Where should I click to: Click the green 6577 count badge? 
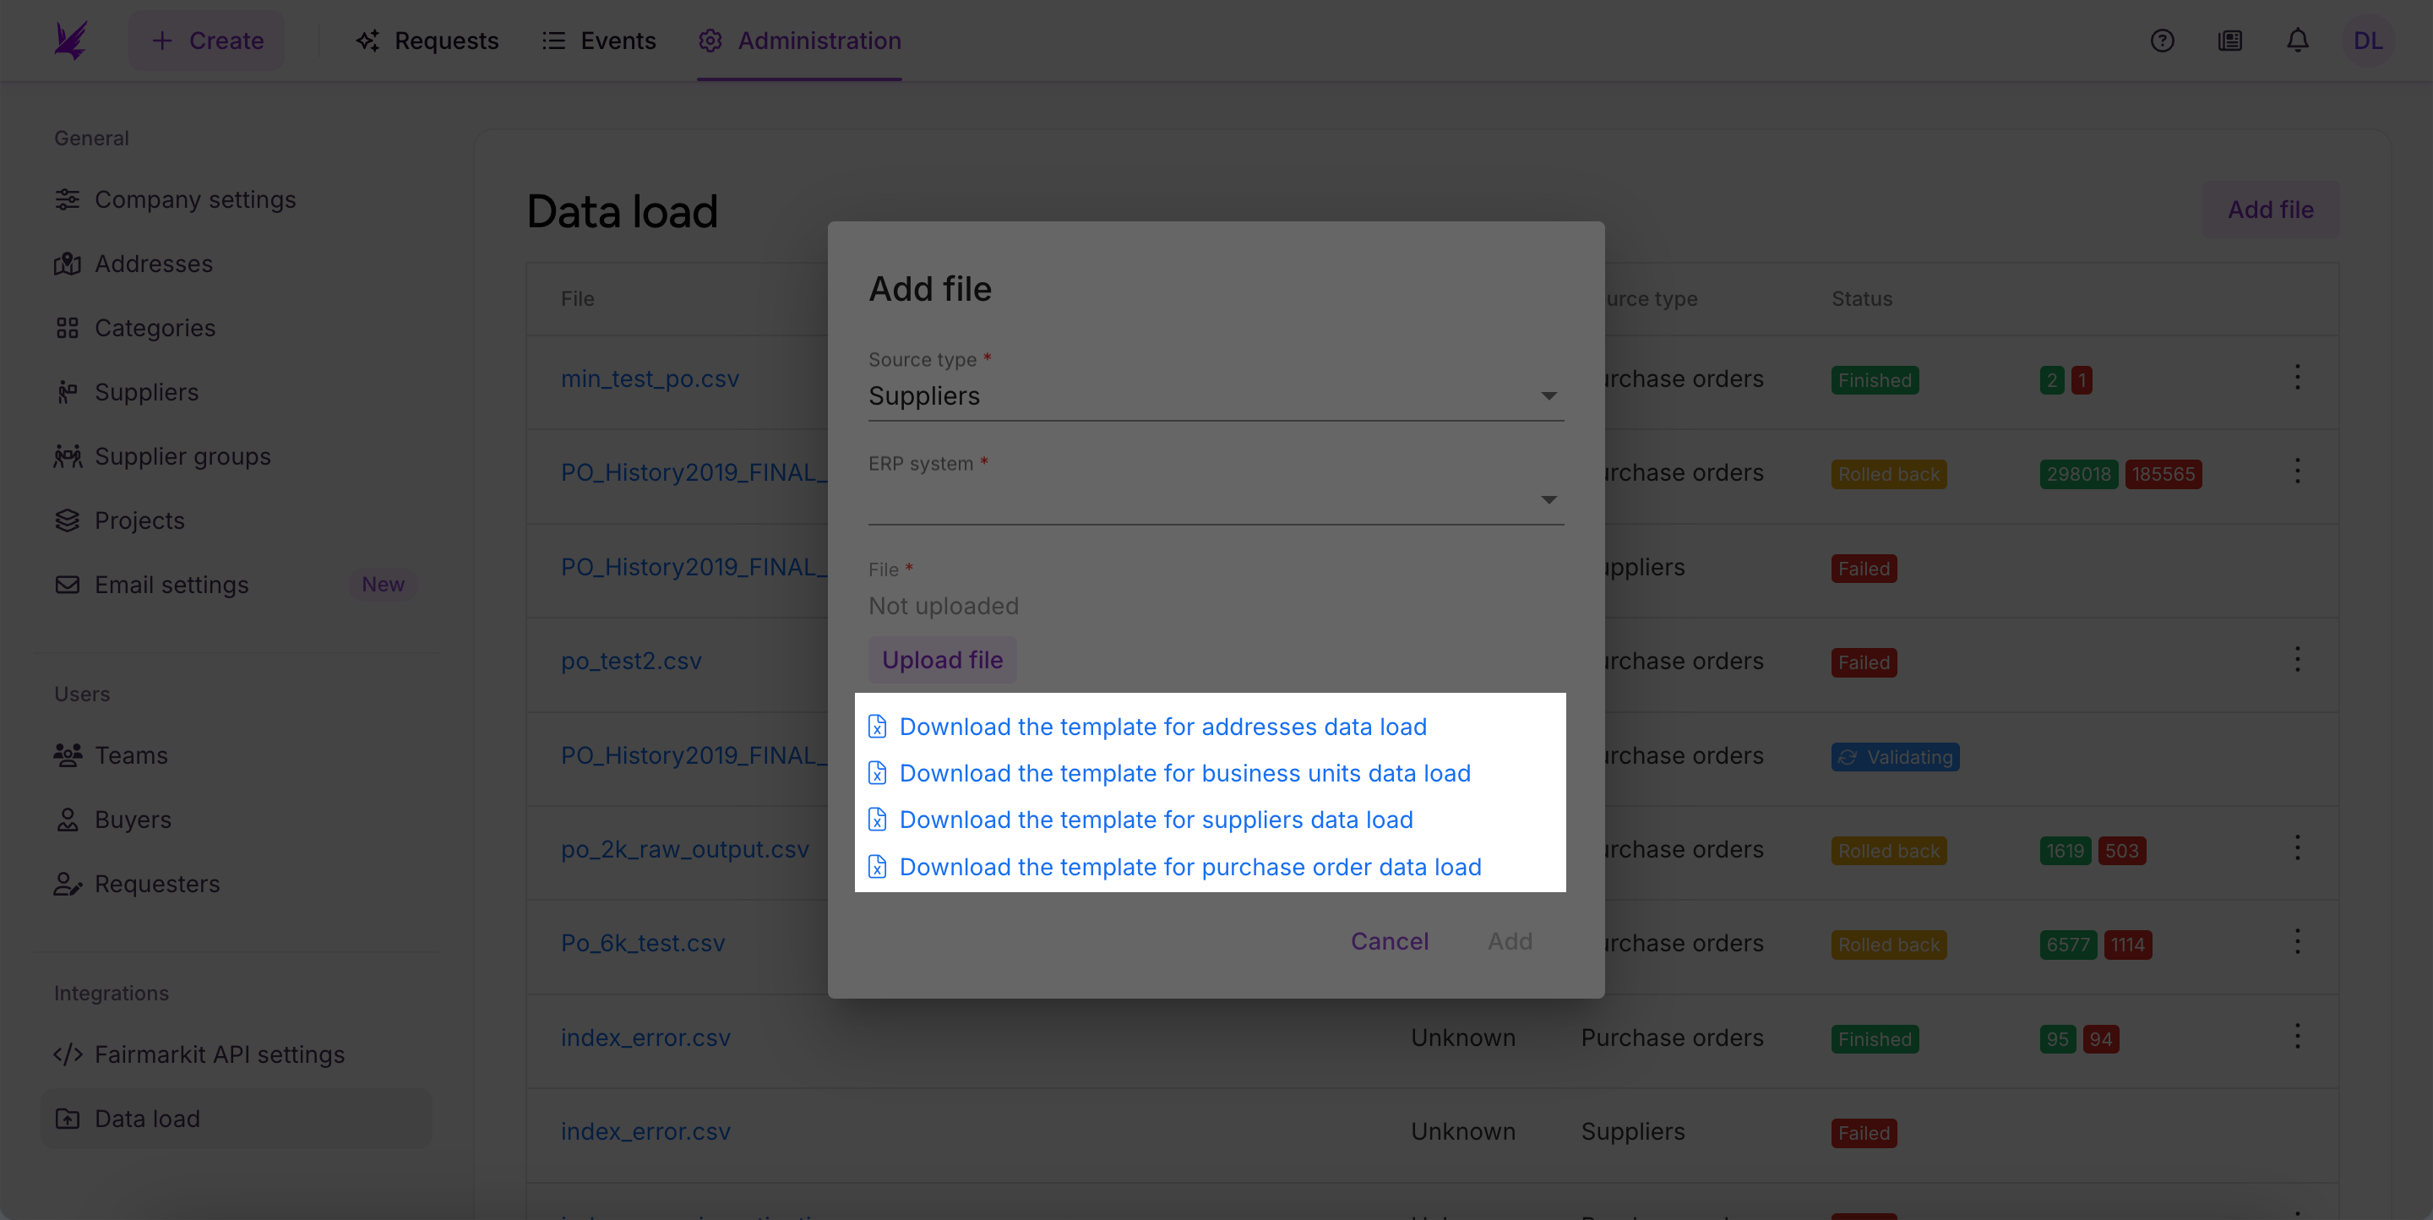tap(2067, 945)
